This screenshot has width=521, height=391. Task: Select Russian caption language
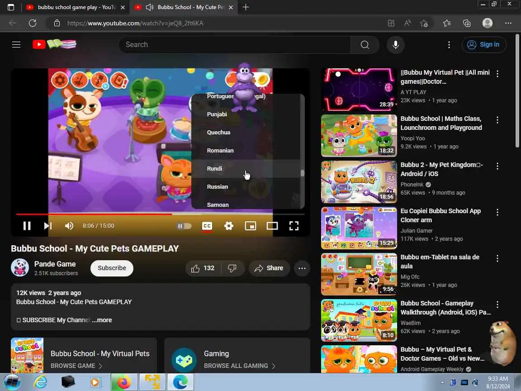[246, 186]
